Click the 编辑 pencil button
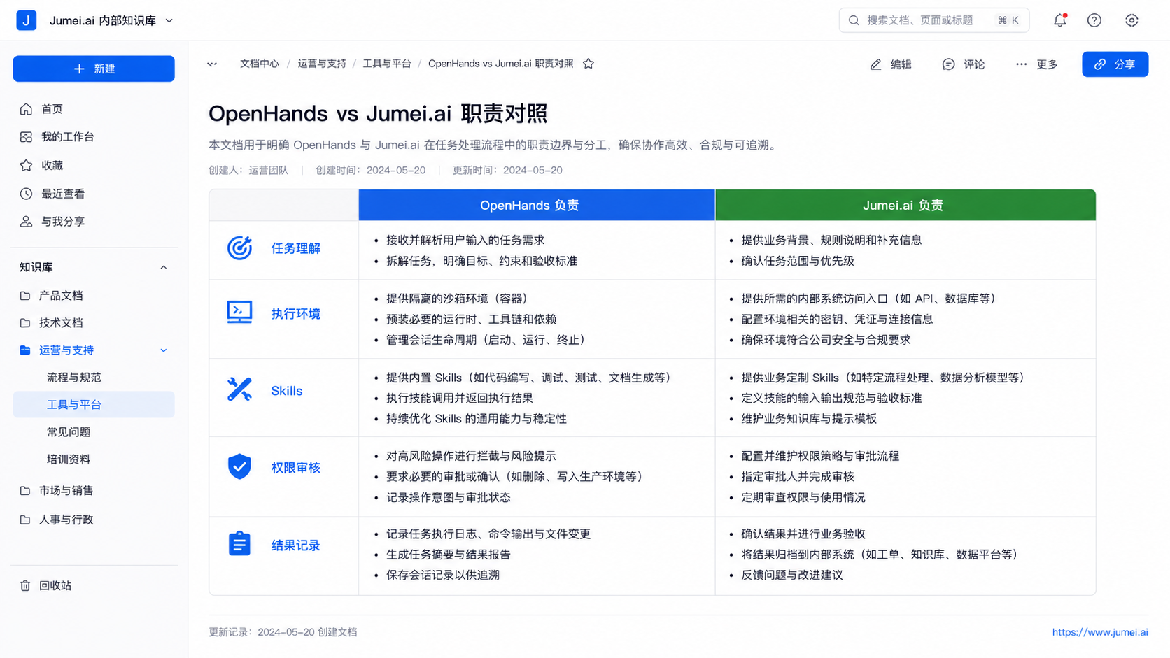Image resolution: width=1170 pixels, height=658 pixels. point(891,64)
